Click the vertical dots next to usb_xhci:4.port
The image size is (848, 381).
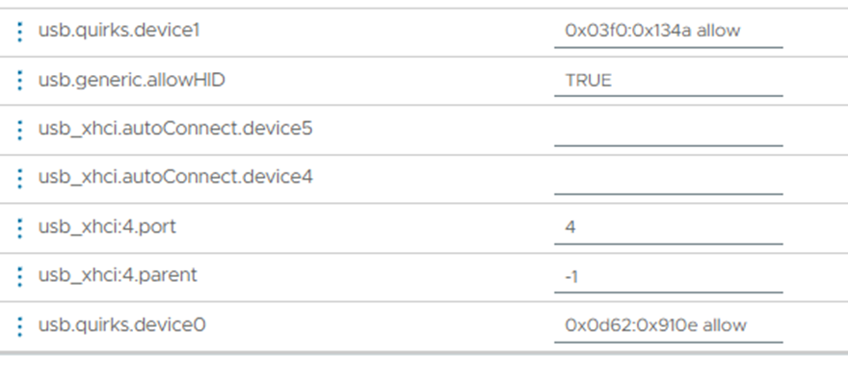coord(20,228)
